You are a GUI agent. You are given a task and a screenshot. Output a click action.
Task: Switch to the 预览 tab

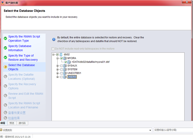pyautogui.click(x=12, y=123)
